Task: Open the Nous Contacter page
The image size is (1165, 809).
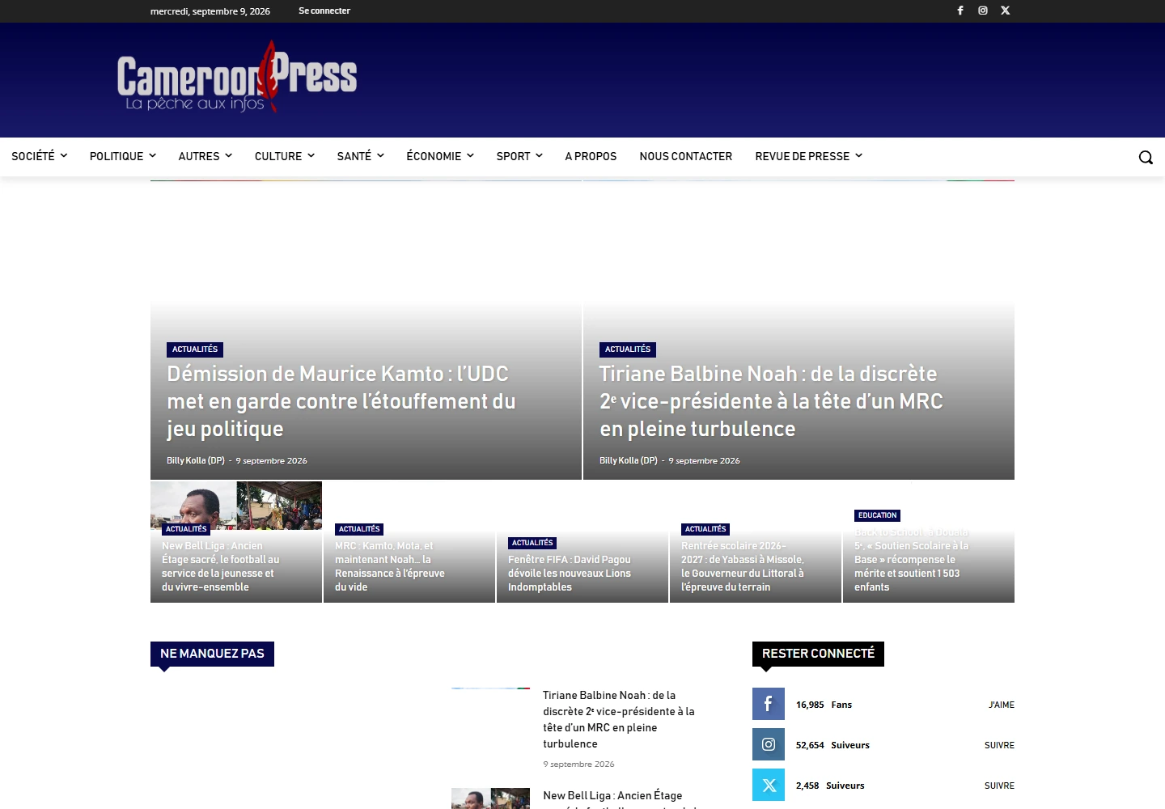Action: pos(686,156)
